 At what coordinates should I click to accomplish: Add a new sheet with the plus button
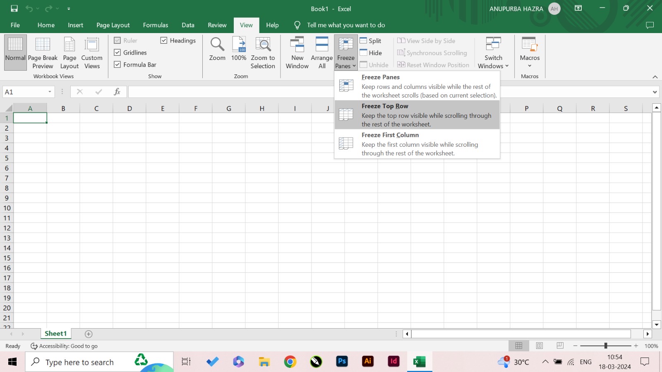pyautogui.click(x=88, y=334)
